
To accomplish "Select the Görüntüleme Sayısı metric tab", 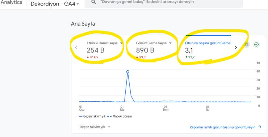I will point(152,43).
